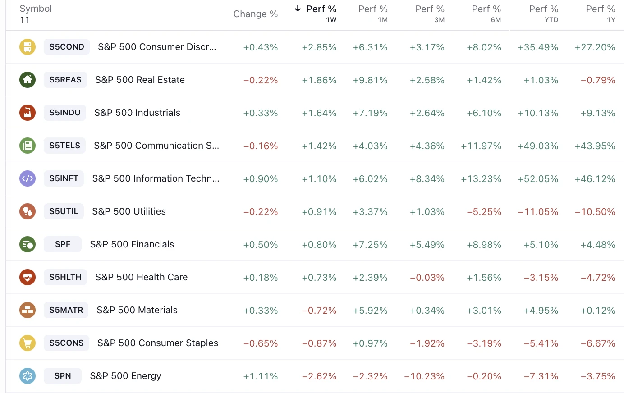Click the Consumer Discretionary sector bus icon
The width and height of the screenshot is (624, 393).
pos(28,47)
